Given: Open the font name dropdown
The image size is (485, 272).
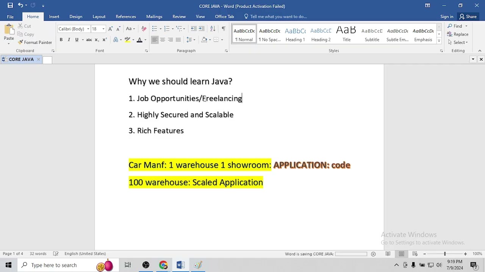Looking at the screenshot, I should click(88, 29).
